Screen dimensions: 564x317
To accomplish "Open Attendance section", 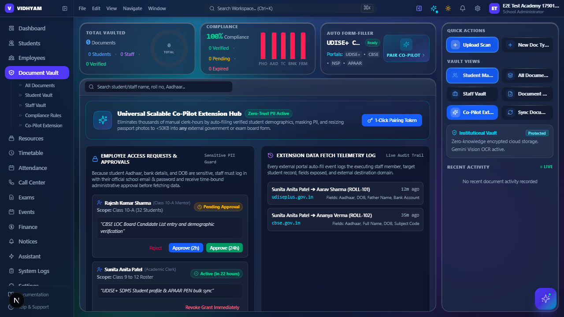I will [37, 168].
